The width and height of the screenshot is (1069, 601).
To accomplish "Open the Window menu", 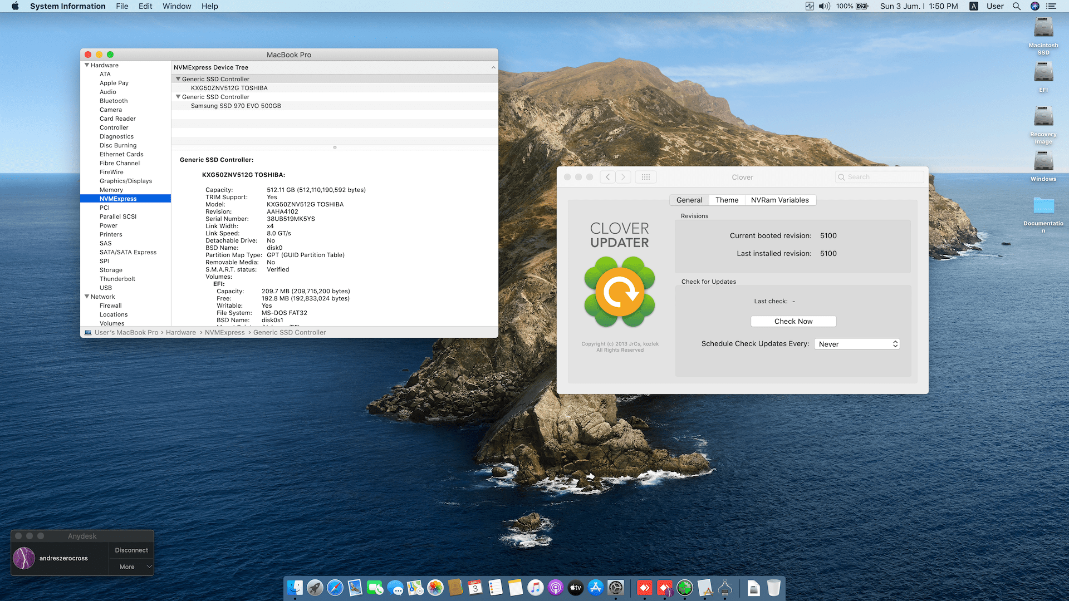I will 176,6.
